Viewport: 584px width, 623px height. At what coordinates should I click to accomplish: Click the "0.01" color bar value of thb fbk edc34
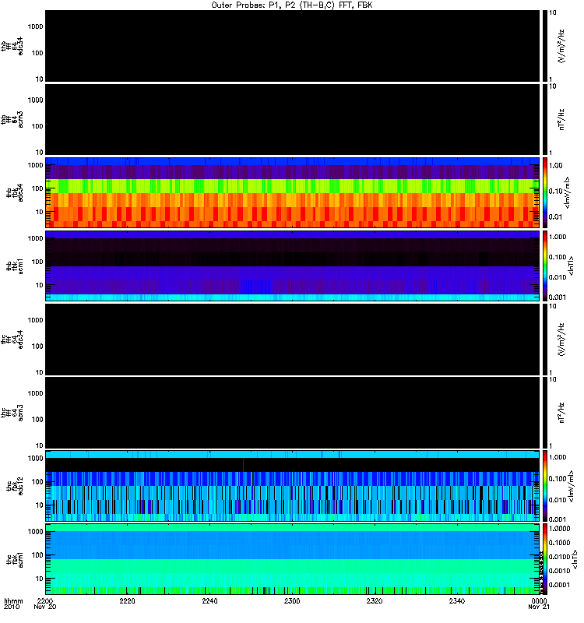click(x=555, y=217)
